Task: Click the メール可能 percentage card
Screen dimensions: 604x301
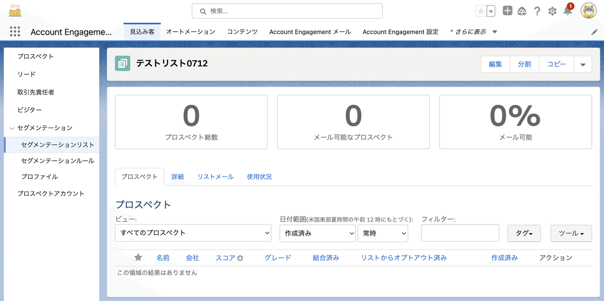Action: point(515,122)
